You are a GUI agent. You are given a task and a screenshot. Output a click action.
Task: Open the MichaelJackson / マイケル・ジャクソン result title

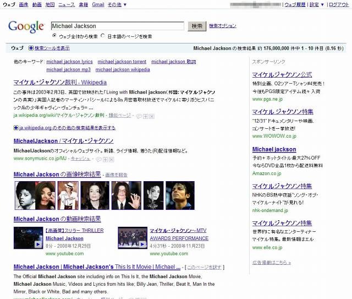[x=64, y=141]
